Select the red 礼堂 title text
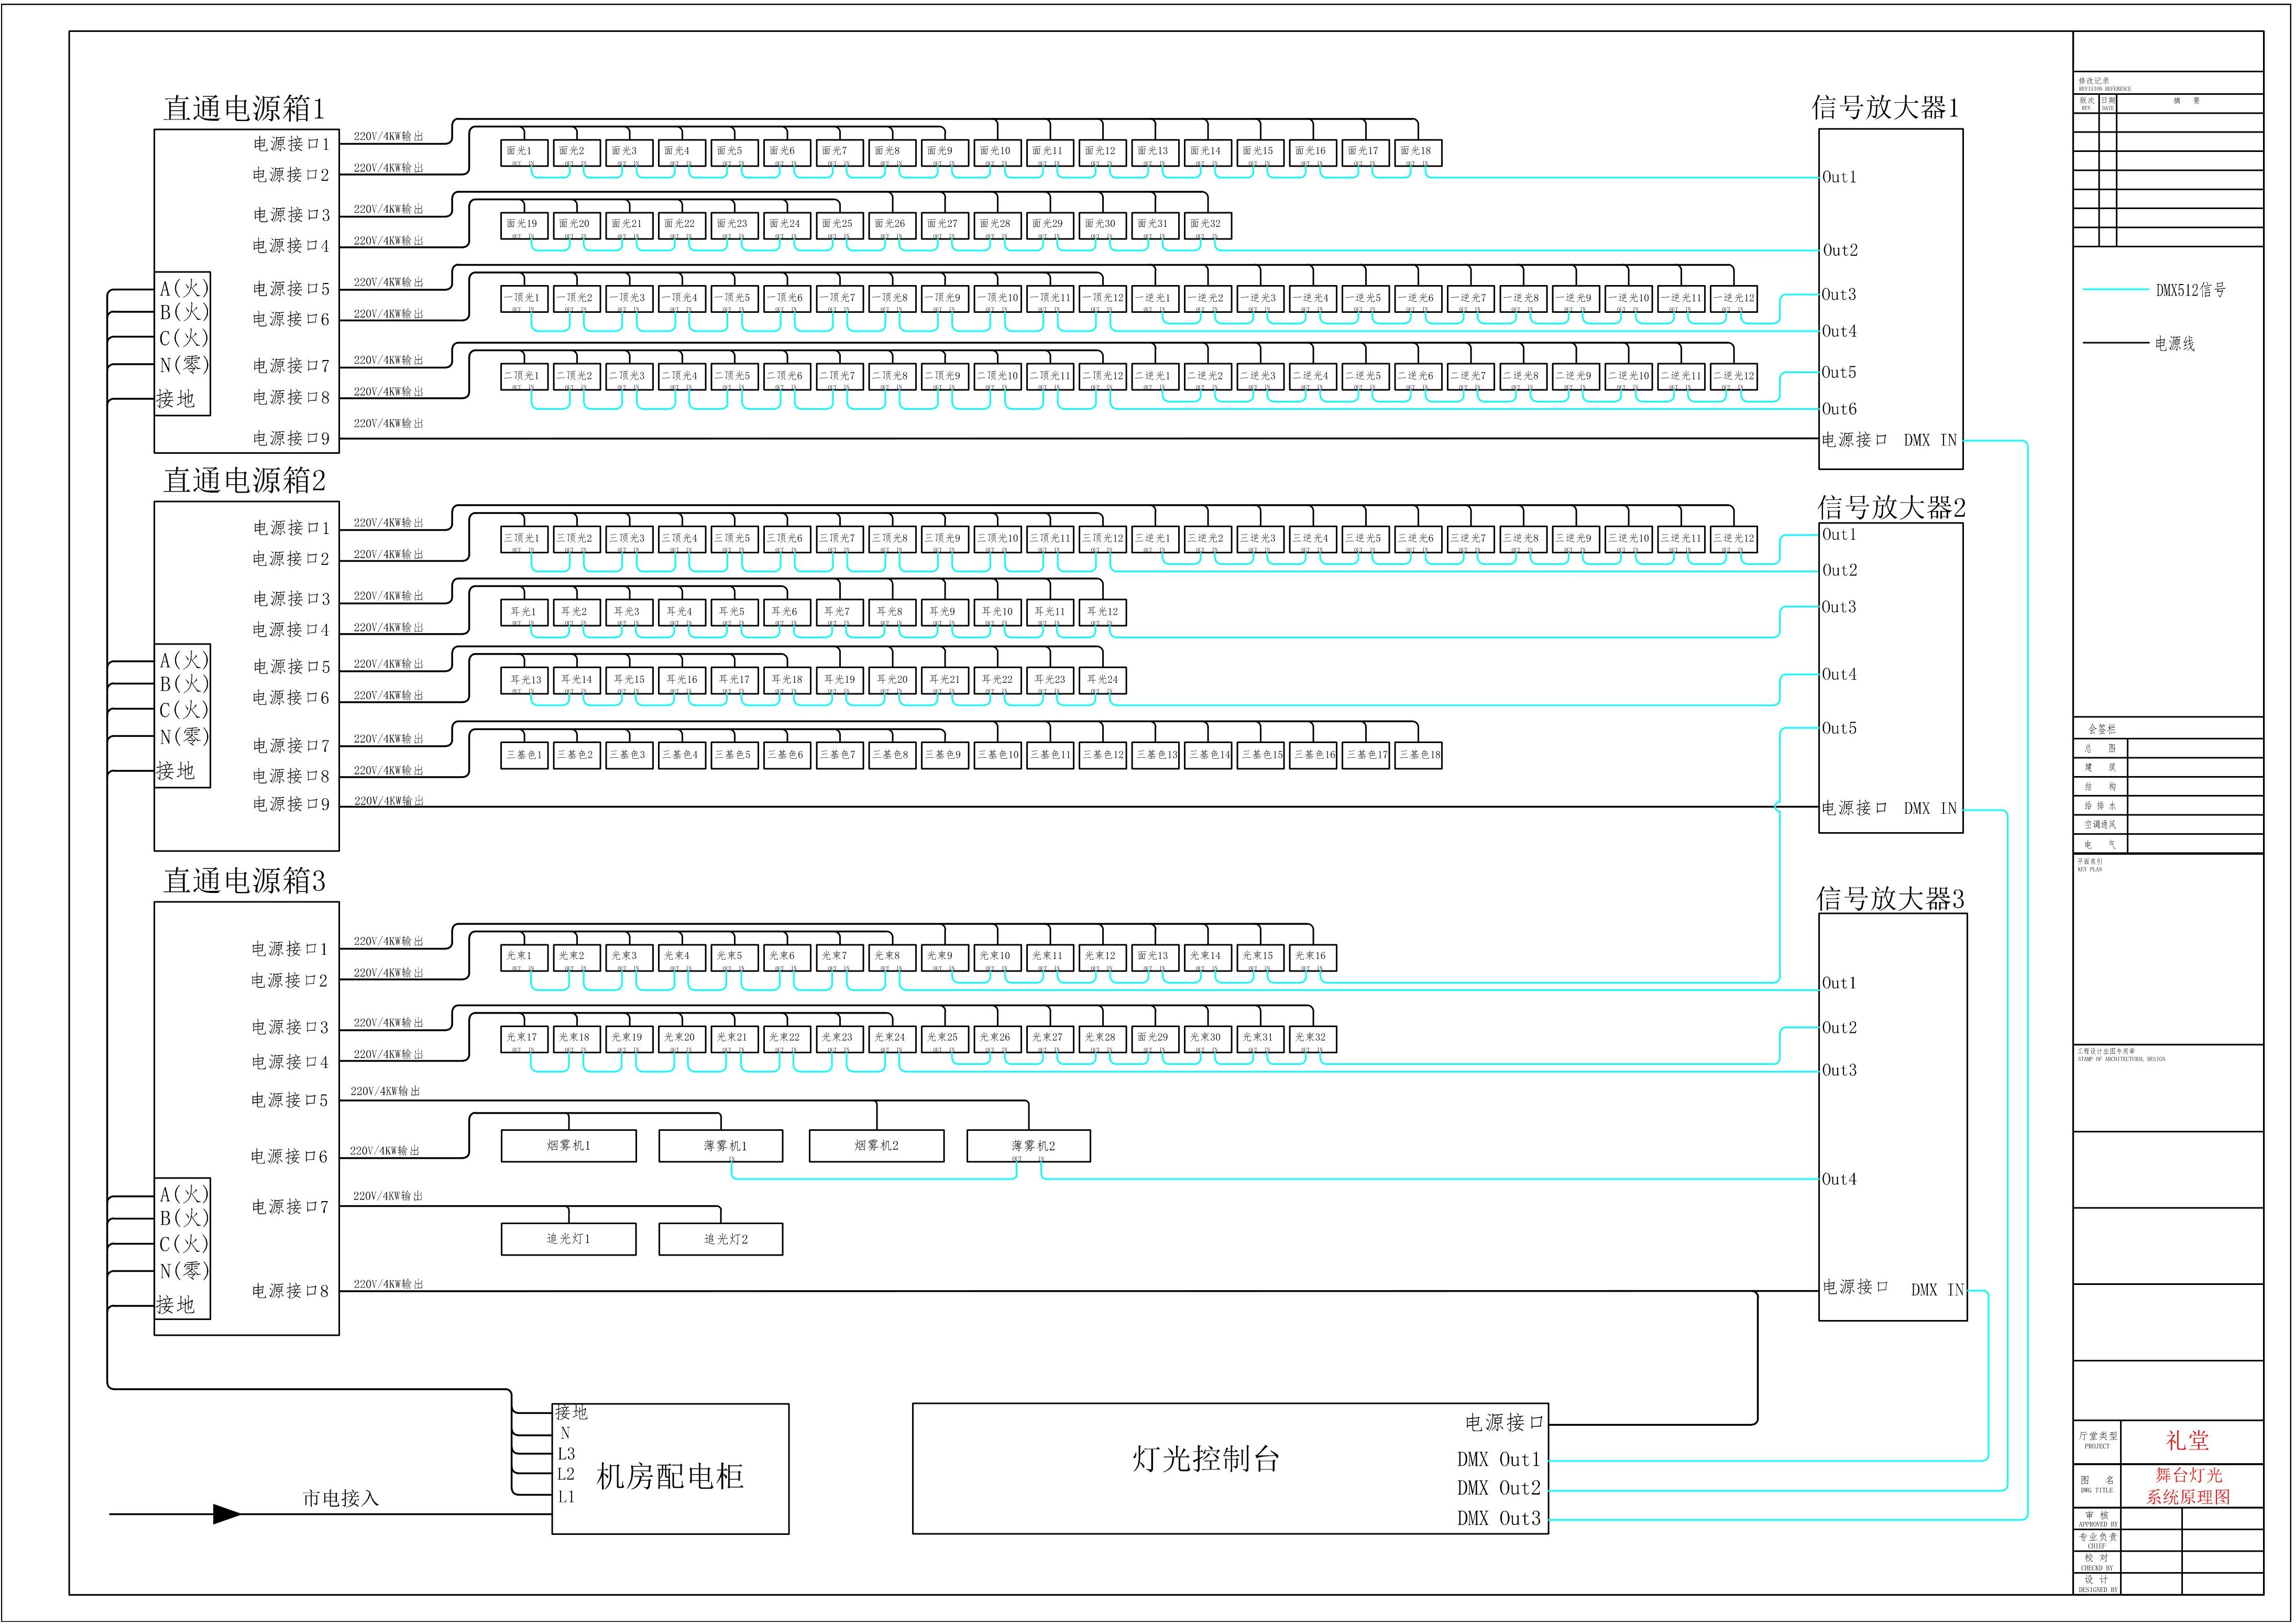Screen dimensions: 2296x1624 2187,1441
